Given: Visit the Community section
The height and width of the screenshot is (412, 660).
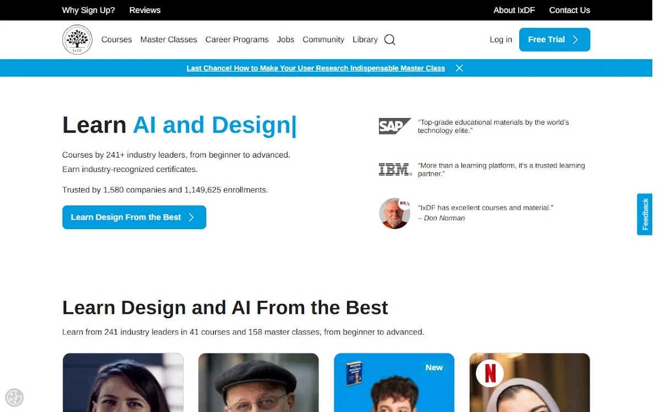Looking at the screenshot, I should (323, 40).
